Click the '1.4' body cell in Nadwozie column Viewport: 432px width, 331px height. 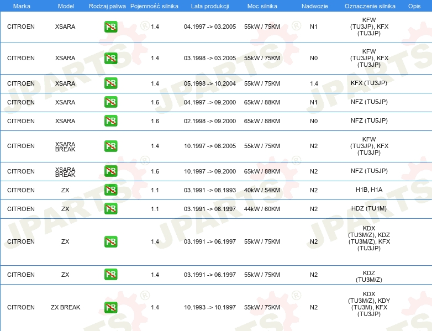pyautogui.click(x=314, y=83)
